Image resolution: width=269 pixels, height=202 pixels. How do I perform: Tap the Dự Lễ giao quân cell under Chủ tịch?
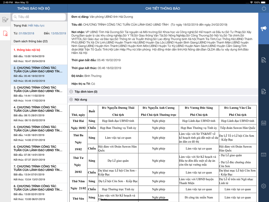coord(118,161)
